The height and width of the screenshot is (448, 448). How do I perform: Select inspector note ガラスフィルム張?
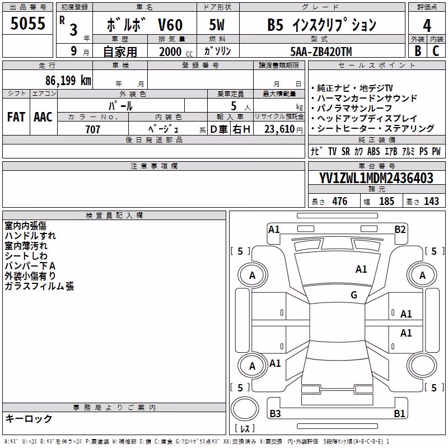[x=39, y=286]
